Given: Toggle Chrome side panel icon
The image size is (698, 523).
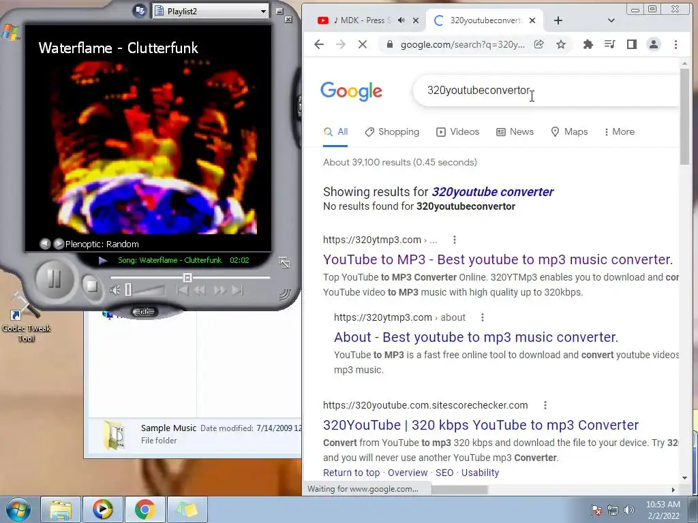Looking at the screenshot, I should click(632, 44).
